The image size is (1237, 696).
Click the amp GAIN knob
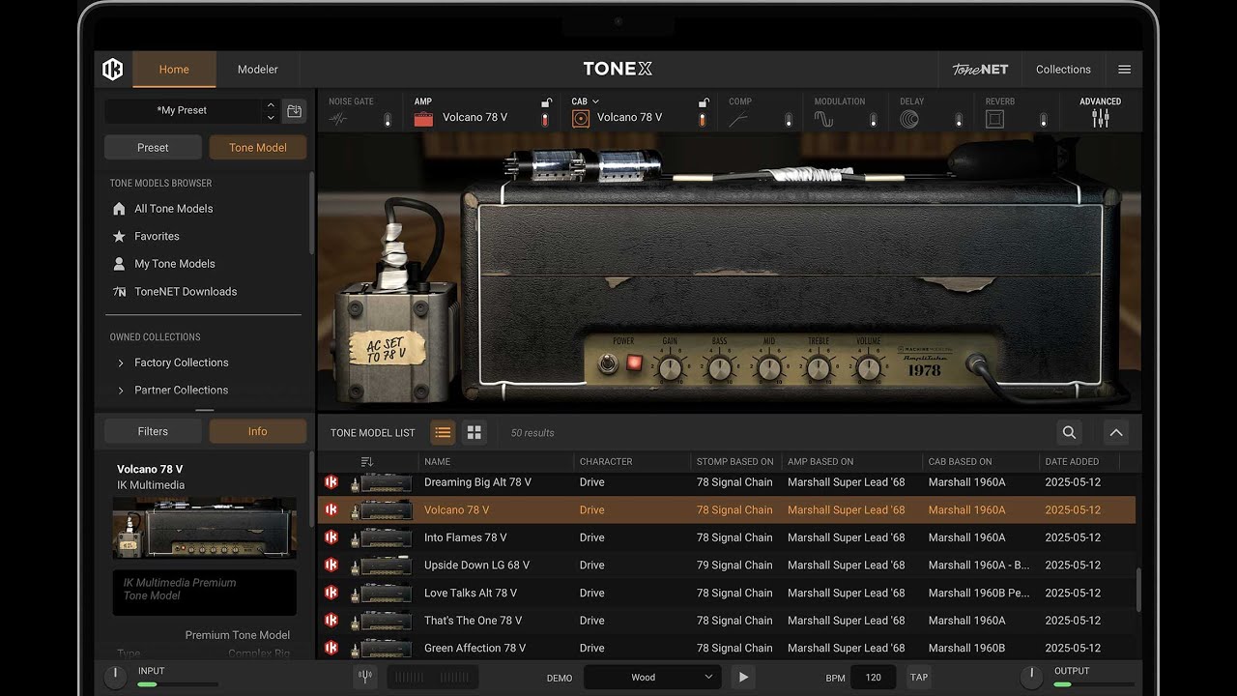669,367
